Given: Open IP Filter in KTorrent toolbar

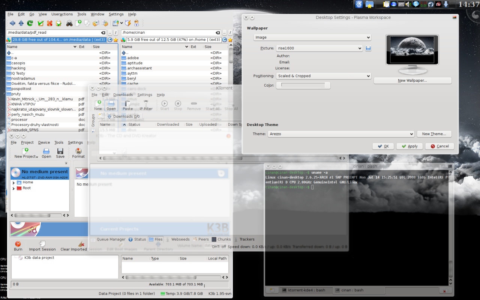Looking at the screenshot, I should coord(146,105).
